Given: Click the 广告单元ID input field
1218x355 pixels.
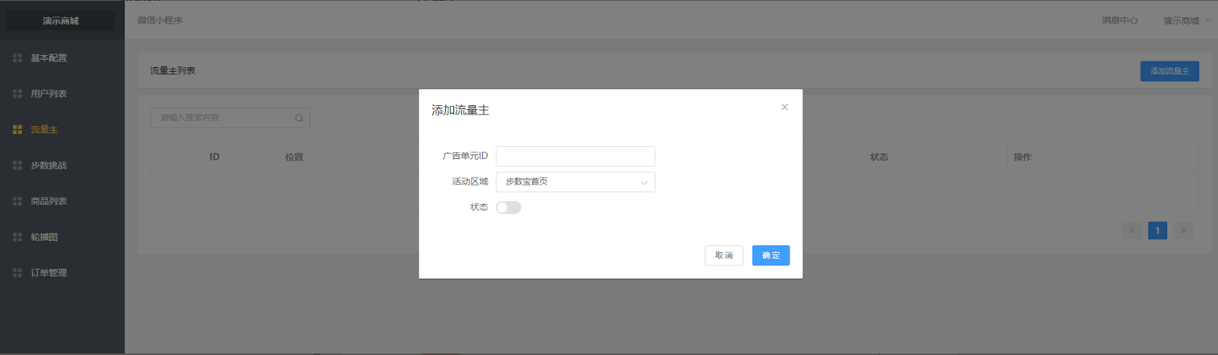Looking at the screenshot, I should (x=575, y=156).
